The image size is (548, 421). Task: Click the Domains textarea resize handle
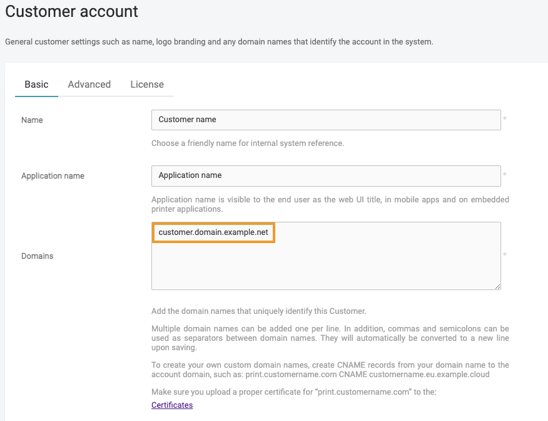(x=497, y=286)
